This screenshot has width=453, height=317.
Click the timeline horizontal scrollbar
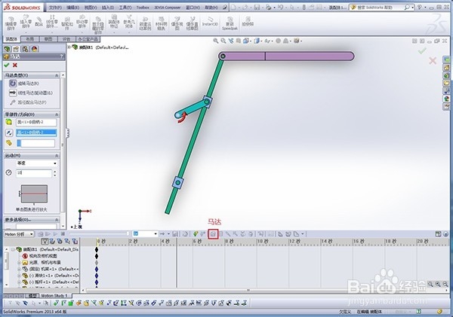coord(248,291)
